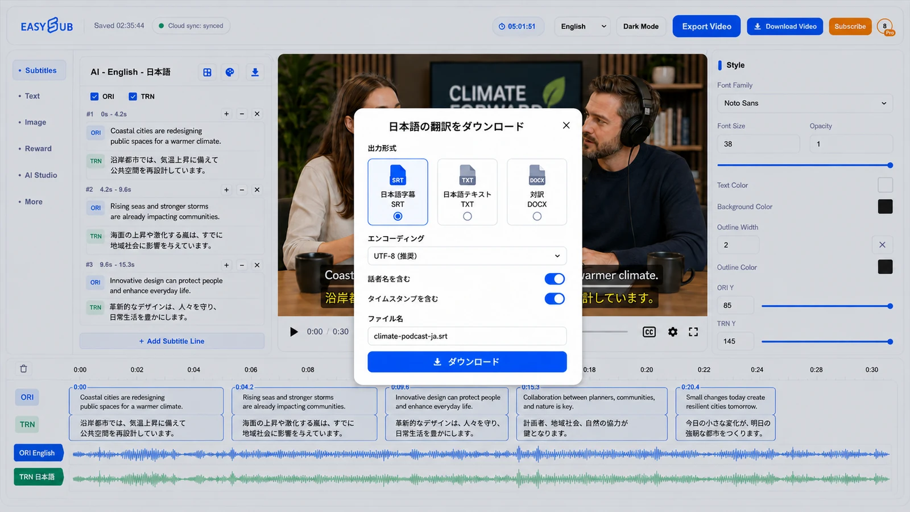Open the Image sidebar tab
Image resolution: width=910 pixels, height=512 pixels.
[35, 122]
